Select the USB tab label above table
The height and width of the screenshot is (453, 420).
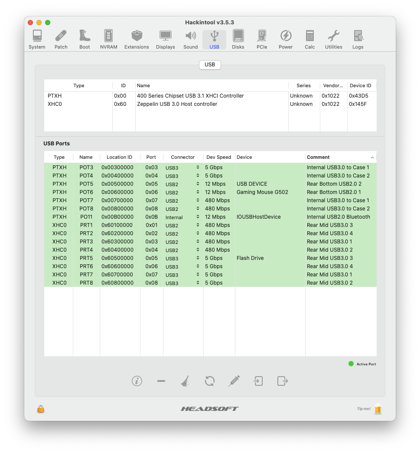click(x=210, y=65)
